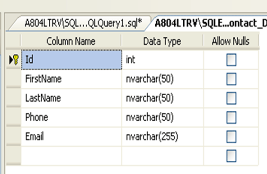
Task: Toggle Allow Nulls for the Id column
Action: click(x=231, y=60)
